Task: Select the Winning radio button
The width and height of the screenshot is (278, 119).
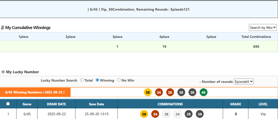Action: pyautogui.click(x=97, y=80)
